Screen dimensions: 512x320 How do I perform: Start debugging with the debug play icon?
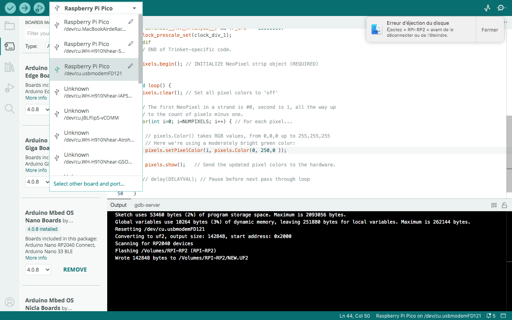pyautogui.click(x=39, y=8)
